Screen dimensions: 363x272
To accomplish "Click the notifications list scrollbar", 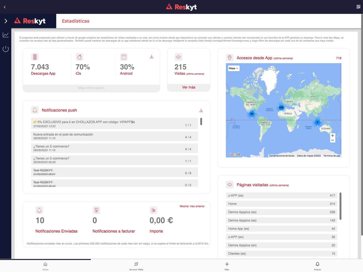I will [201, 121].
